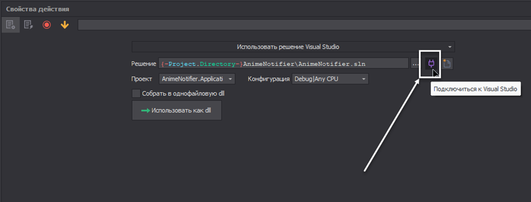The image size is (531, 202).
Task: Click the orange down arrow icon
Action: (65, 25)
